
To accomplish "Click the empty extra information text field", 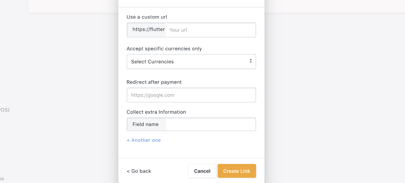I will tap(210, 124).
